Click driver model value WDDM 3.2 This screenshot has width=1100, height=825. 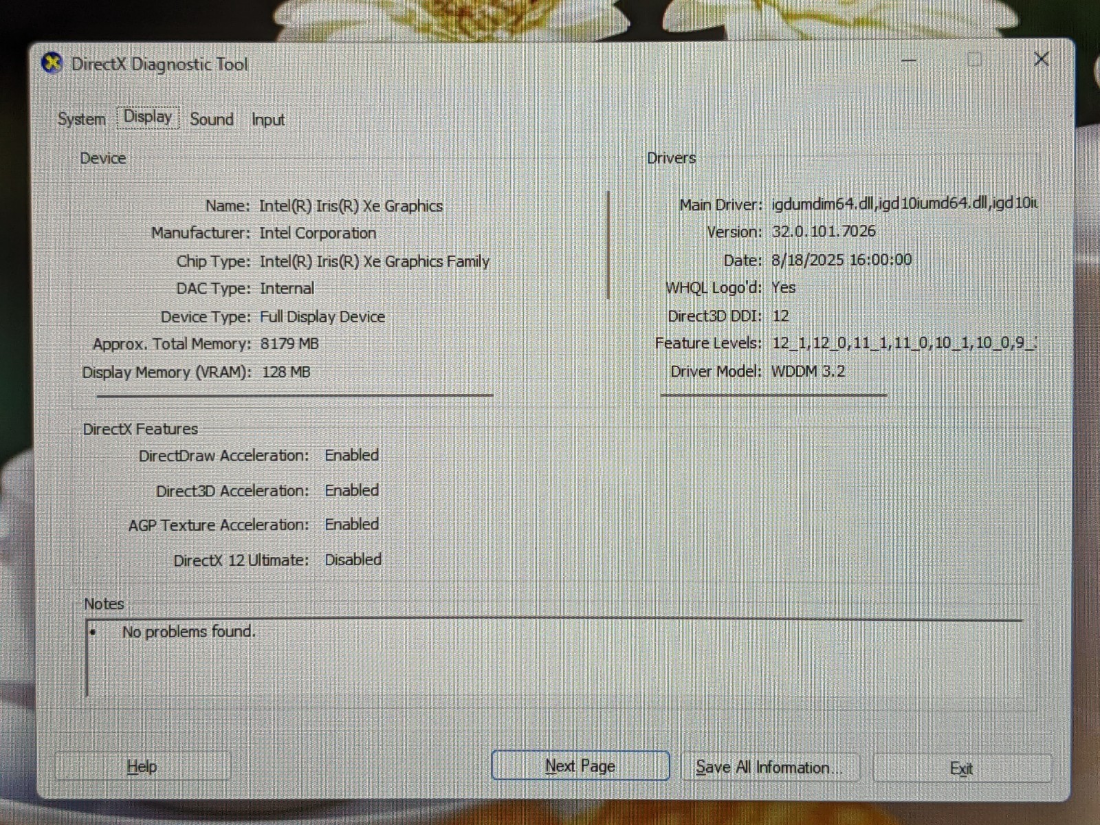(x=808, y=371)
